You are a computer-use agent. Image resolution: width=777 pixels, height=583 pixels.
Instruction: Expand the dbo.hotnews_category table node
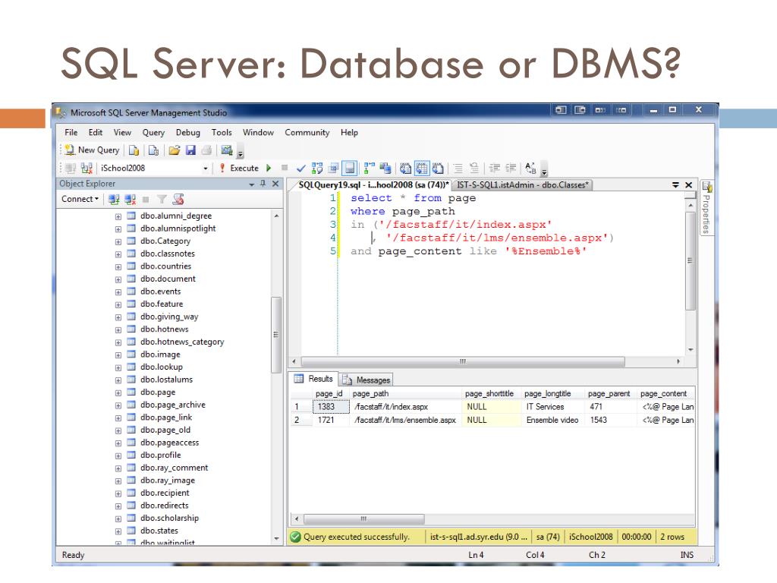tap(118, 342)
